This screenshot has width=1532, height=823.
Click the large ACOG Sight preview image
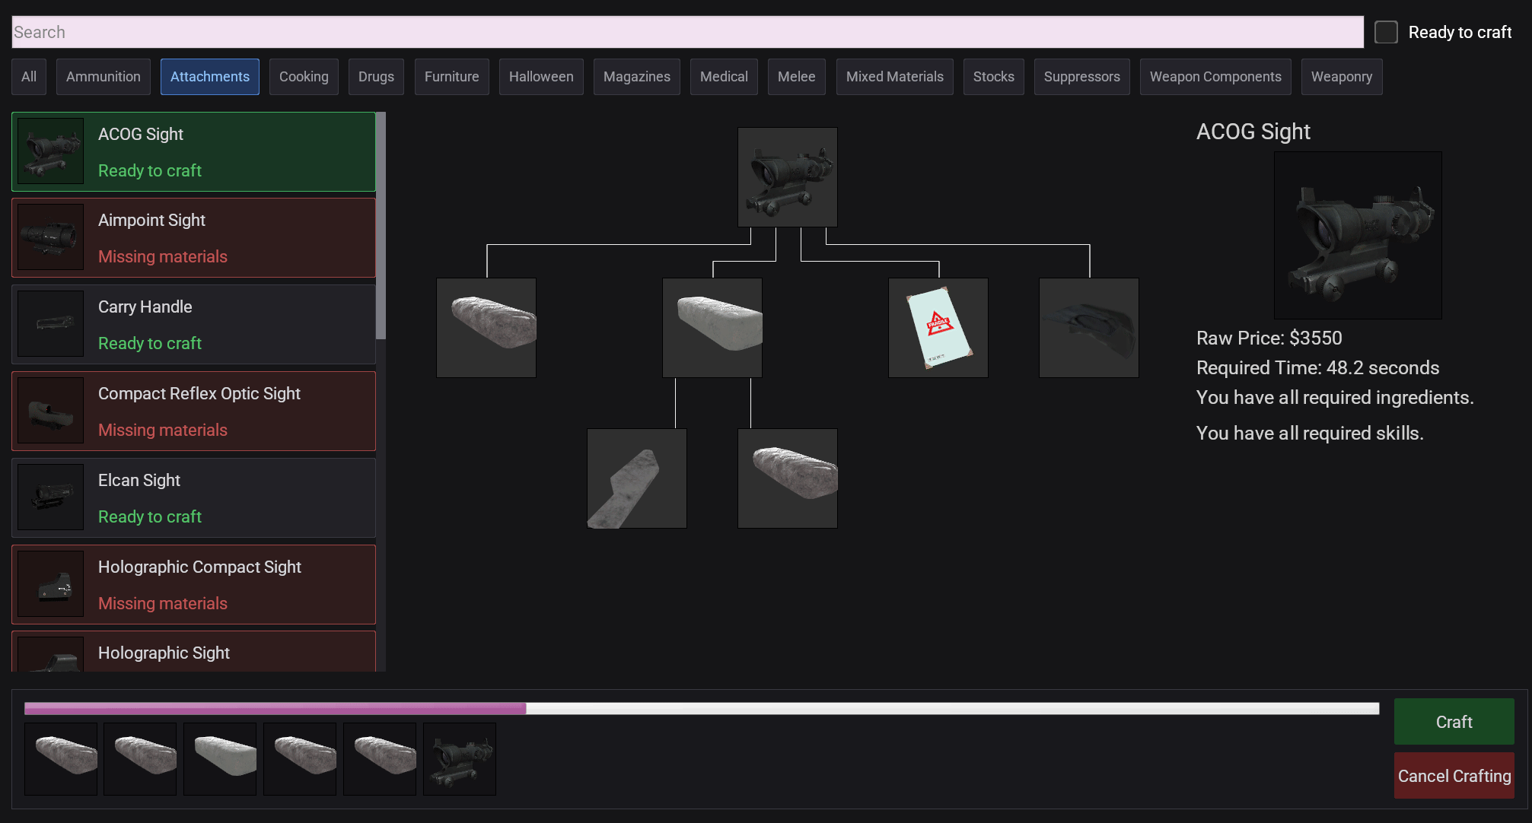pos(1357,235)
